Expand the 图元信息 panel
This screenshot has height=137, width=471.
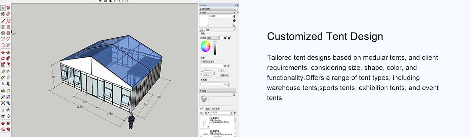(218, 9)
